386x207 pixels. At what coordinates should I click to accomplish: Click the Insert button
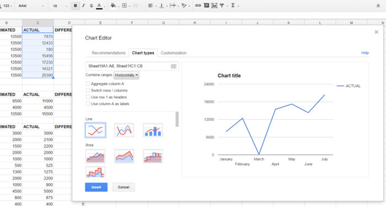96,187
